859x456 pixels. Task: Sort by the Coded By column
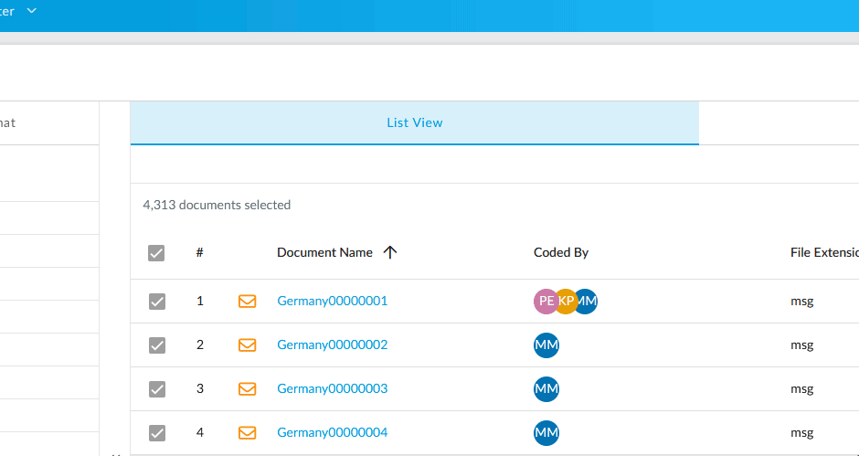(x=560, y=253)
